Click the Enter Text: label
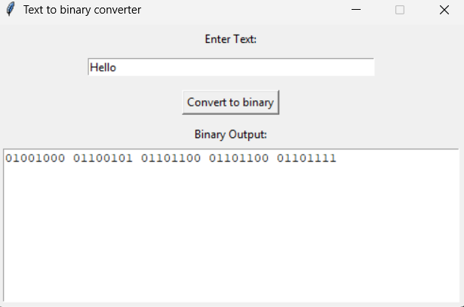 231,39
